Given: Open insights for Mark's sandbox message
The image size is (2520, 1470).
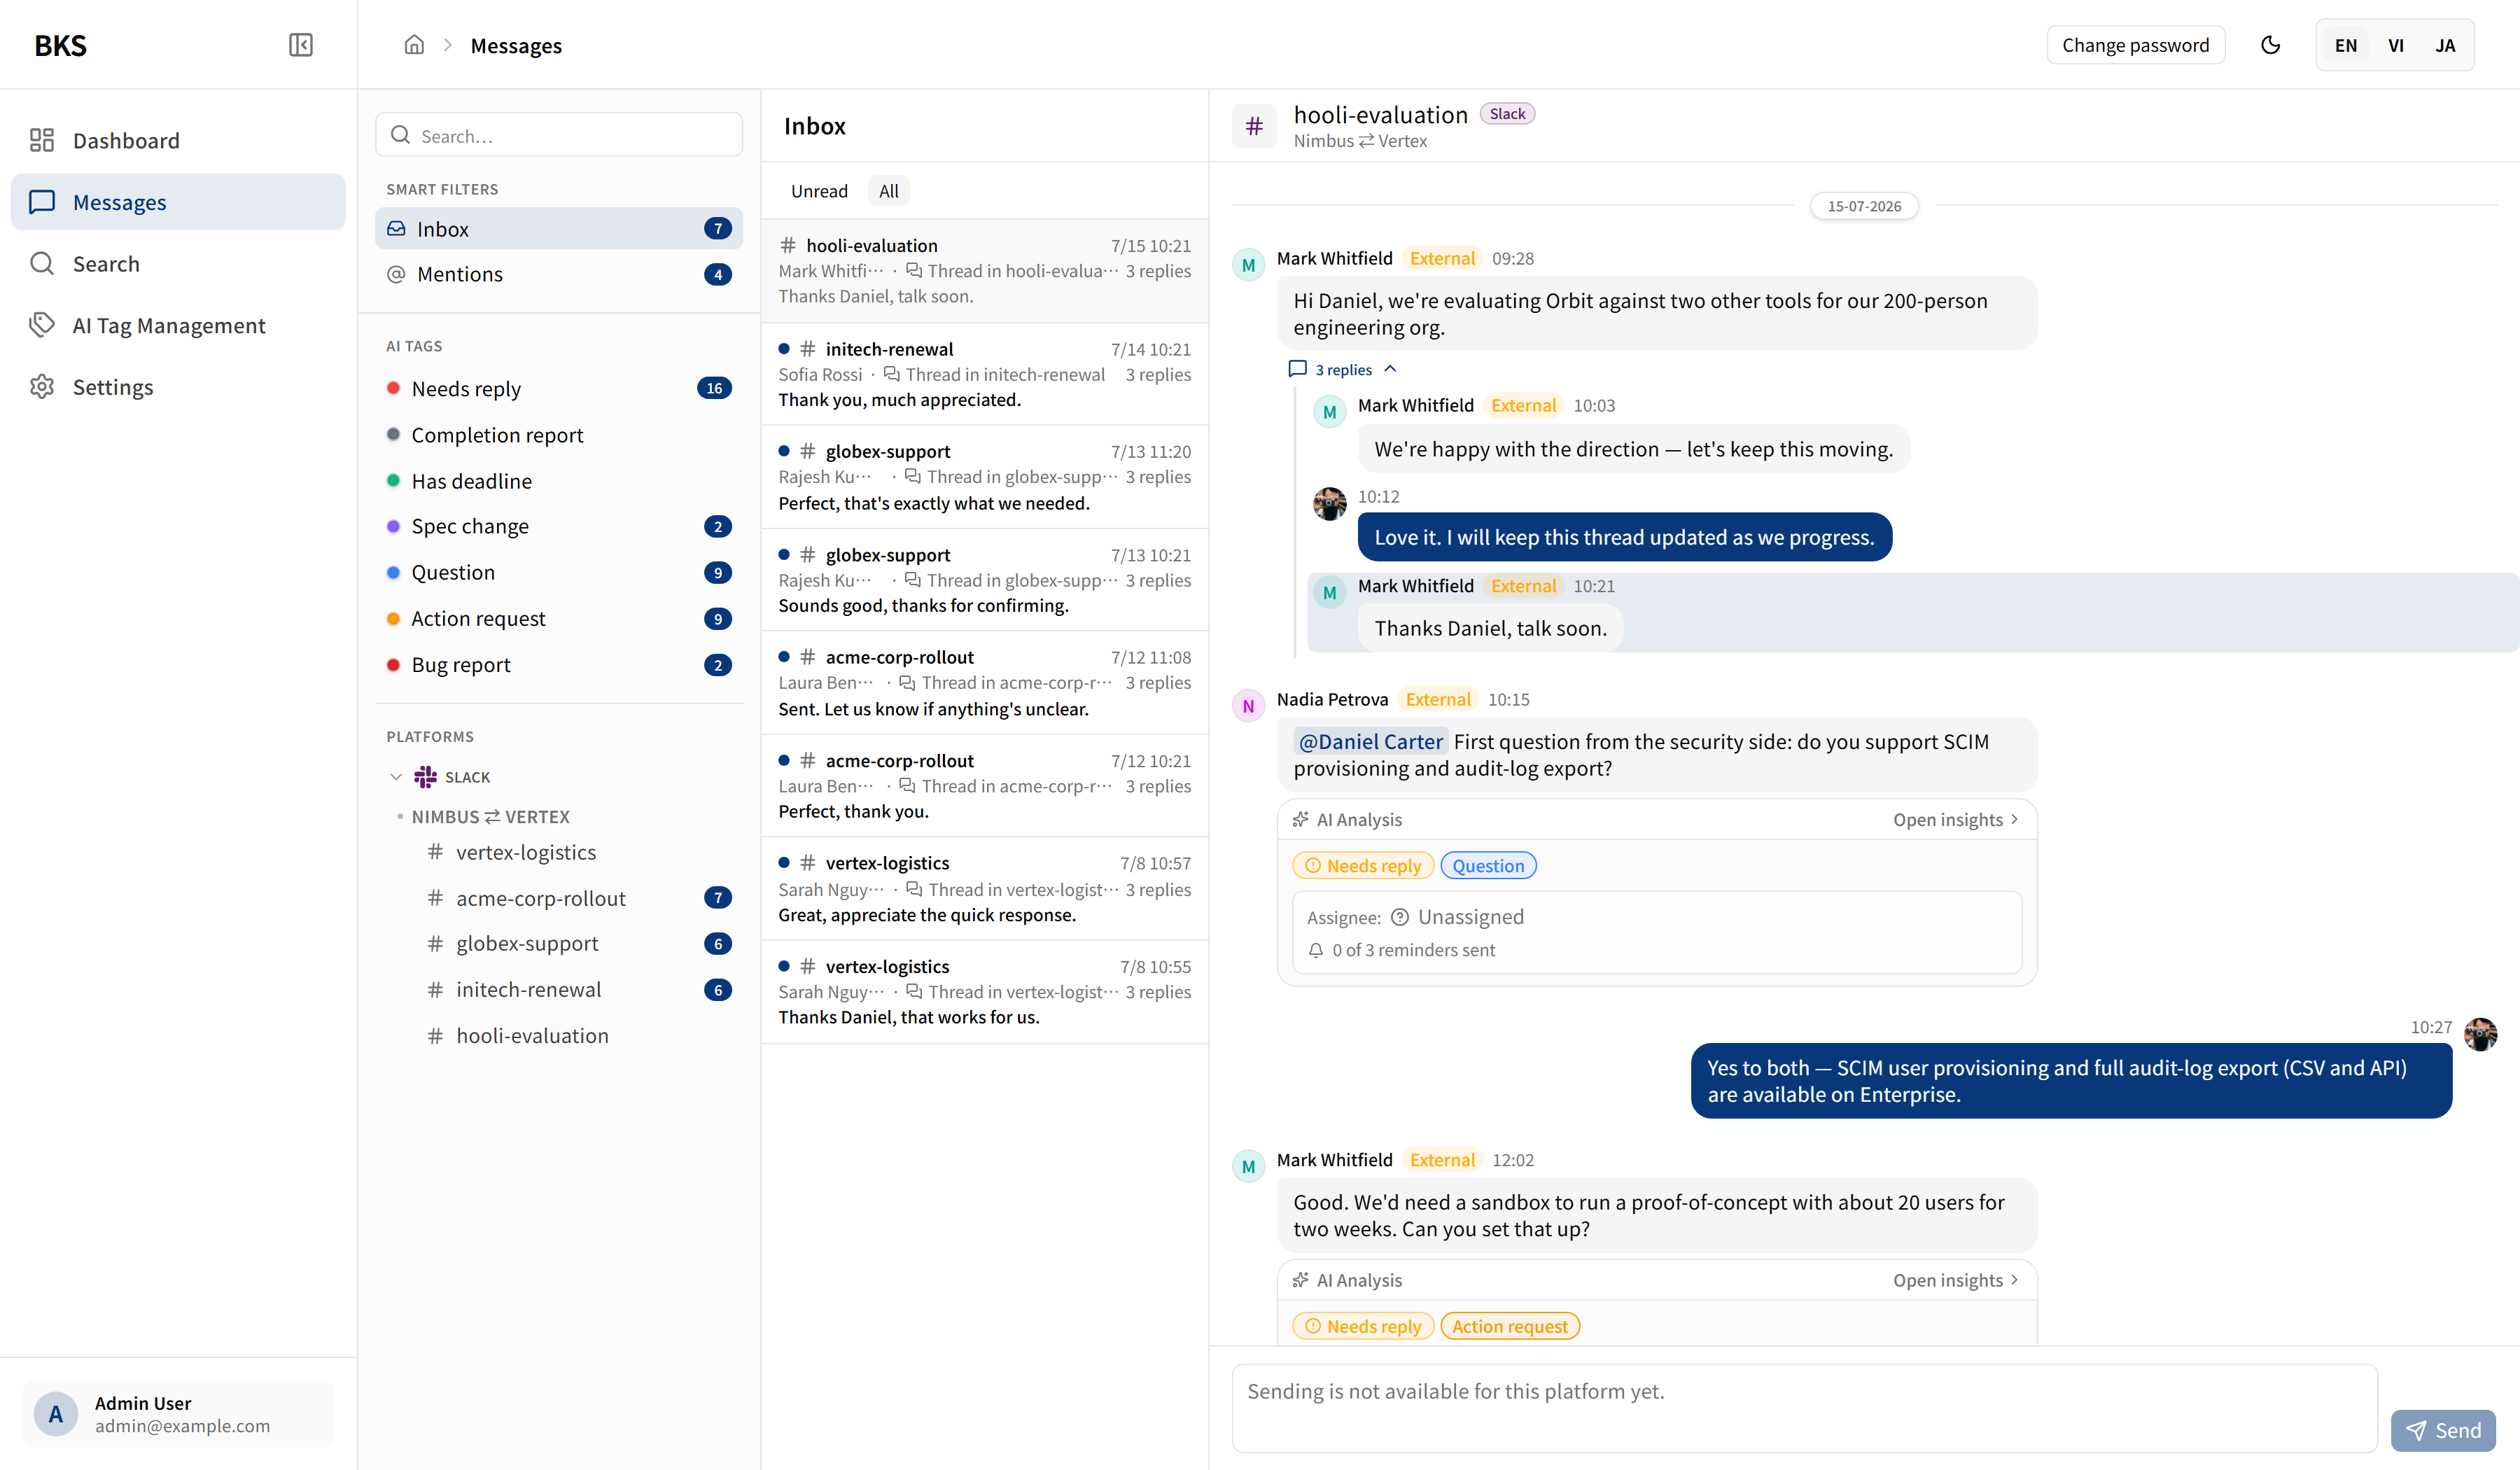Looking at the screenshot, I should tap(1955, 1281).
